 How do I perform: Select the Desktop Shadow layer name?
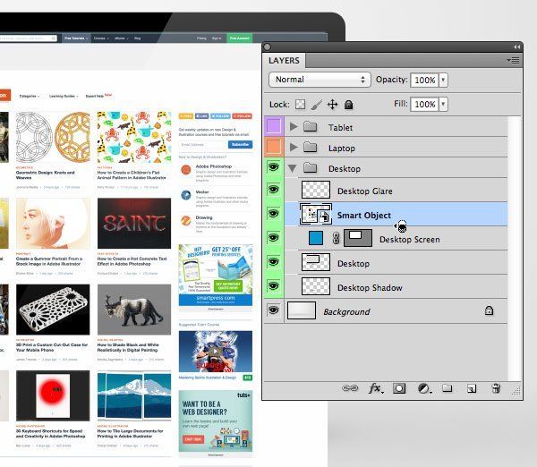click(370, 287)
